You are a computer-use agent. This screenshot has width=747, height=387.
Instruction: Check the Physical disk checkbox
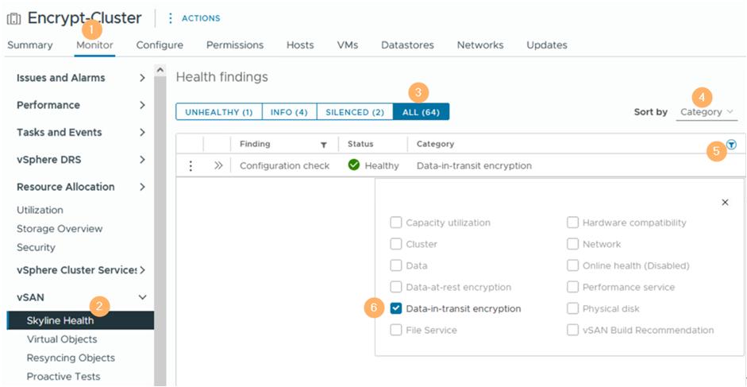coord(572,309)
